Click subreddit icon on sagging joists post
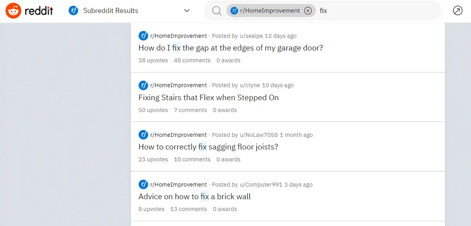The height and width of the screenshot is (226, 471). [x=143, y=135]
